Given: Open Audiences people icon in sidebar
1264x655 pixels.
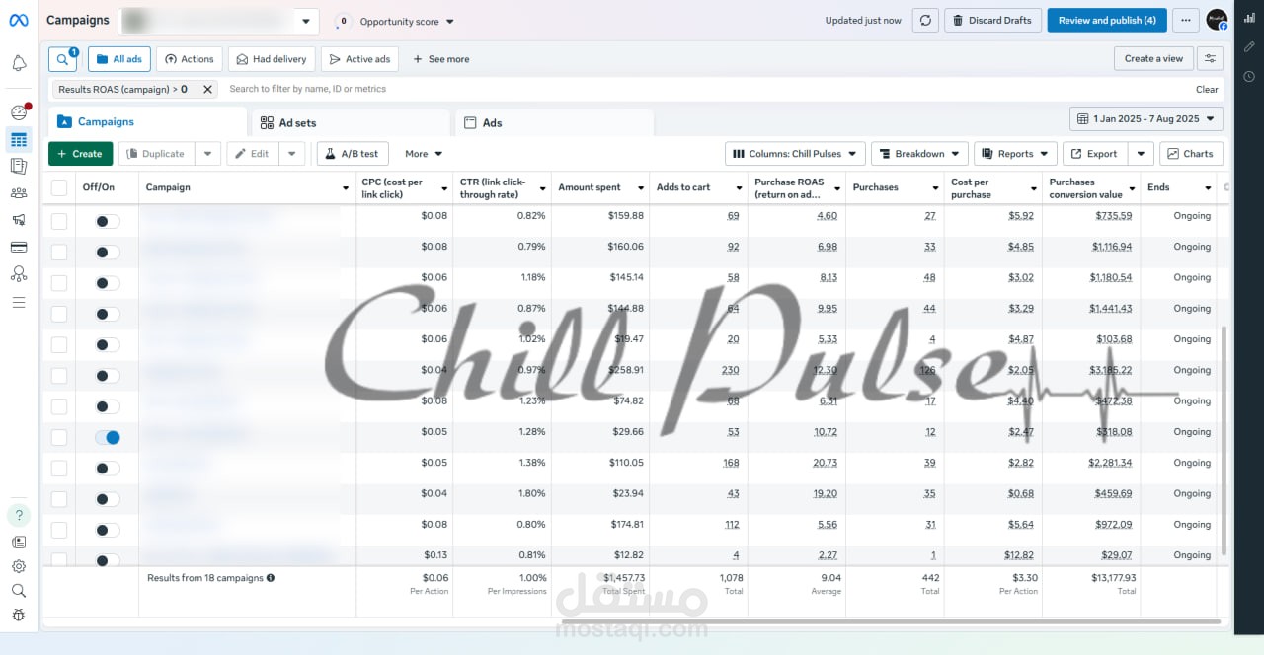Looking at the screenshot, I should [x=19, y=193].
